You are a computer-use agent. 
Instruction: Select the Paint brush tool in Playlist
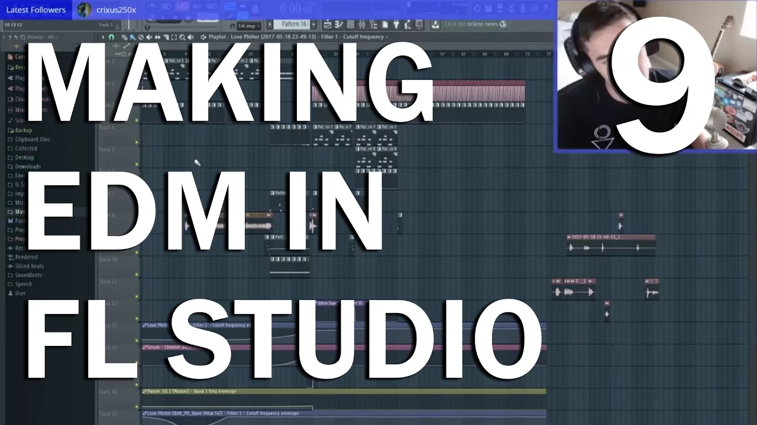(x=132, y=37)
